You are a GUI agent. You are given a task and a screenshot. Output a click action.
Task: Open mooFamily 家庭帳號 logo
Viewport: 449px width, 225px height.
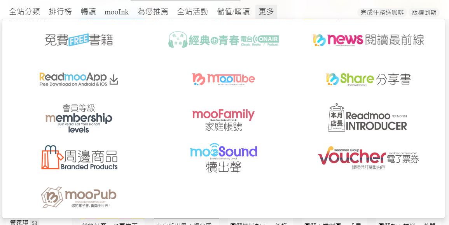(x=224, y=120)
